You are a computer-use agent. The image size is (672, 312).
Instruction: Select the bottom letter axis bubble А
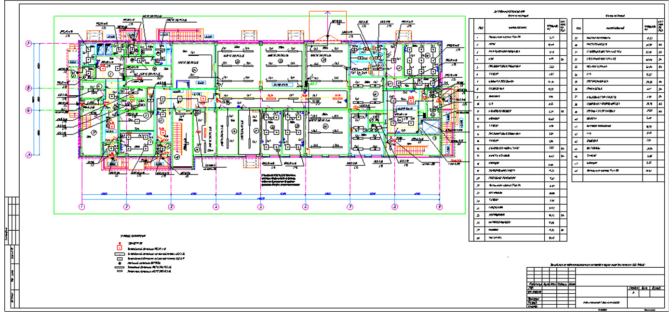point(29,154)
